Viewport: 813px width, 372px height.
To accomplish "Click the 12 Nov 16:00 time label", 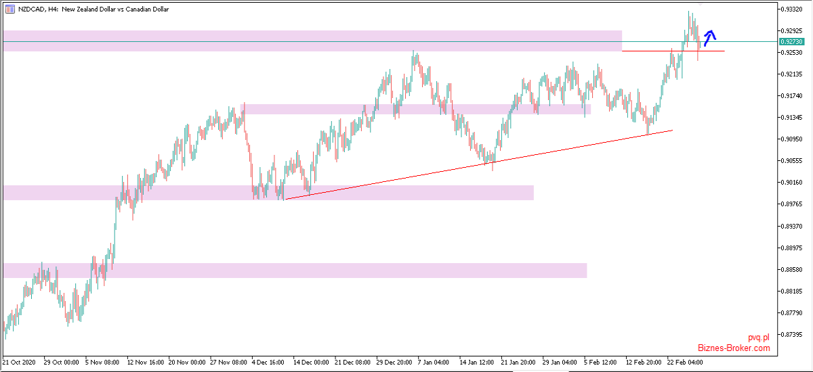I will (146, 362).
